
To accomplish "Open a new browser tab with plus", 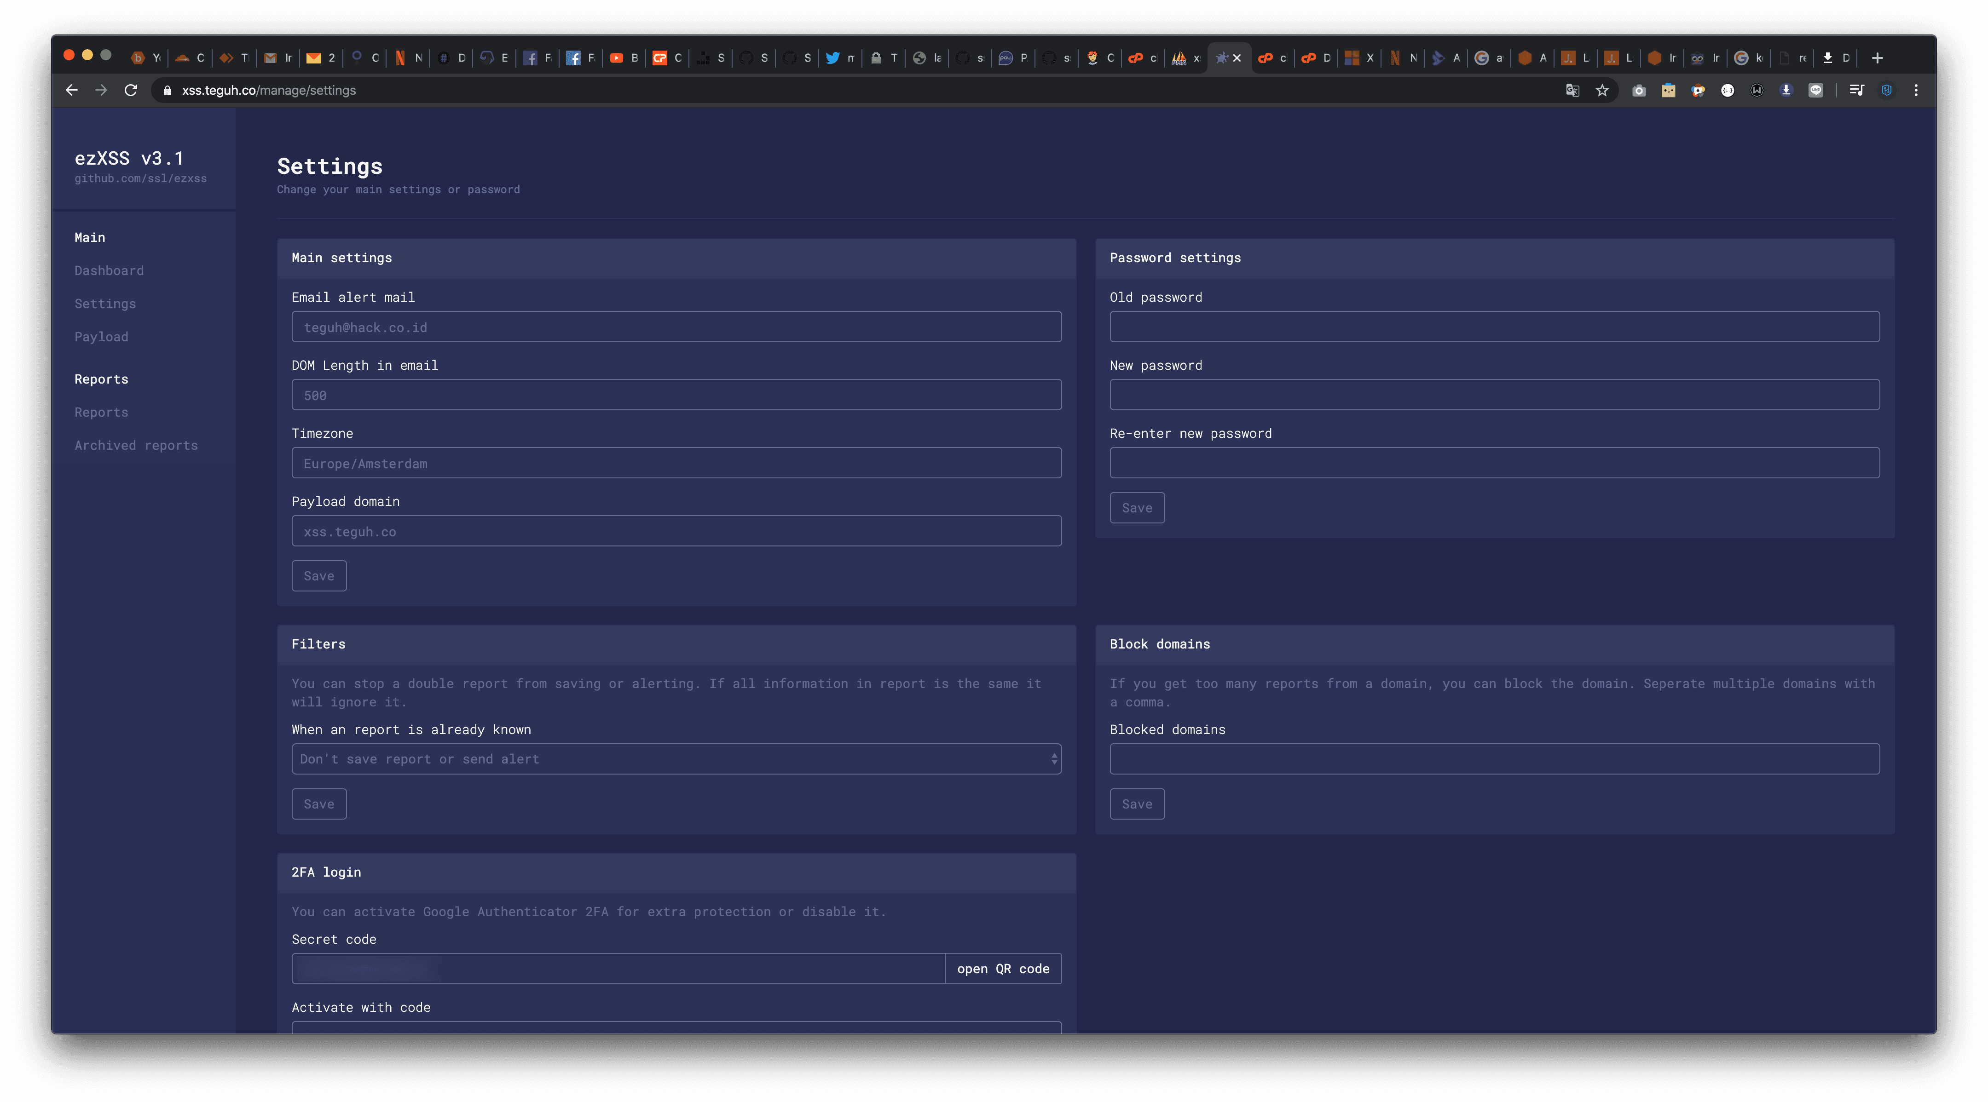I will tap(1877, 58).
